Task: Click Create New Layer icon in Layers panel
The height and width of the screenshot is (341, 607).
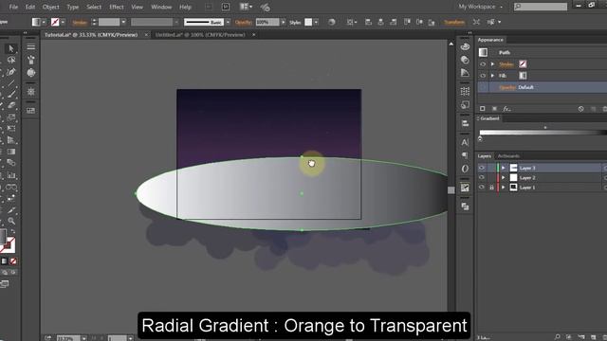Action: (593, 337)
